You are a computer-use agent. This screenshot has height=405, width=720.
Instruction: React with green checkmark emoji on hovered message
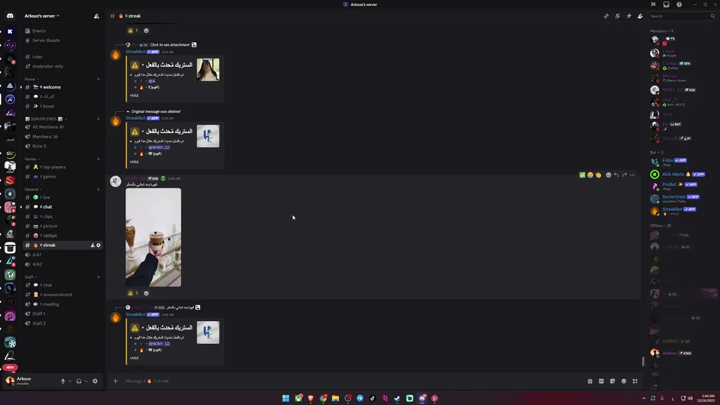click(x=582, y=175)
